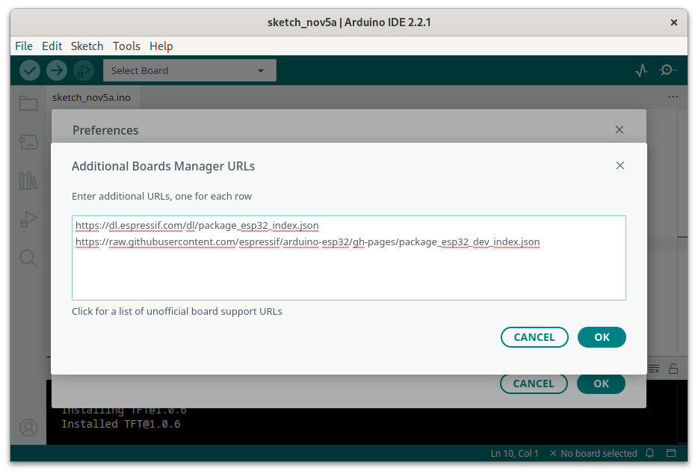Click the Installed TFT@1.0.6 output line

click(x=121, y=424)
